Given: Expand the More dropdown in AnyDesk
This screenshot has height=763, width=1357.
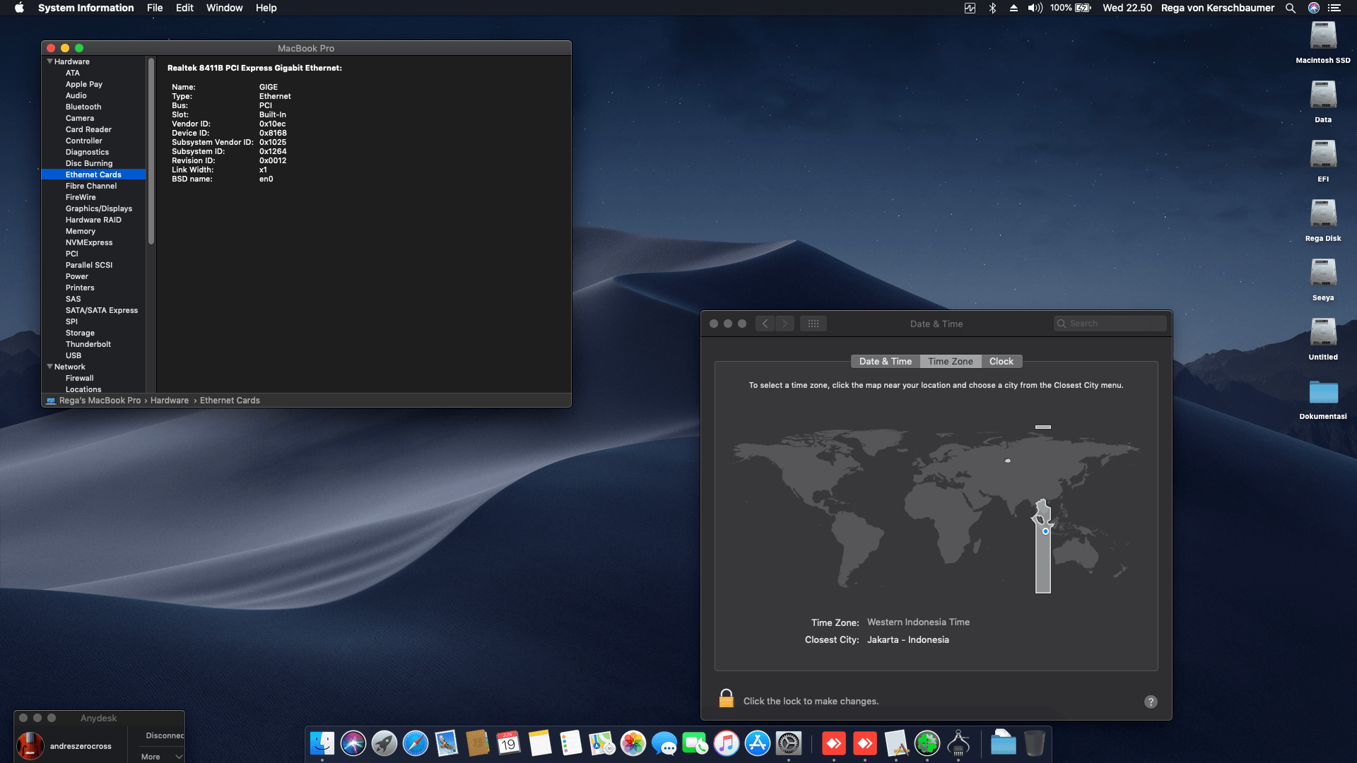Looking at the screenshot, I should (159, 756).
